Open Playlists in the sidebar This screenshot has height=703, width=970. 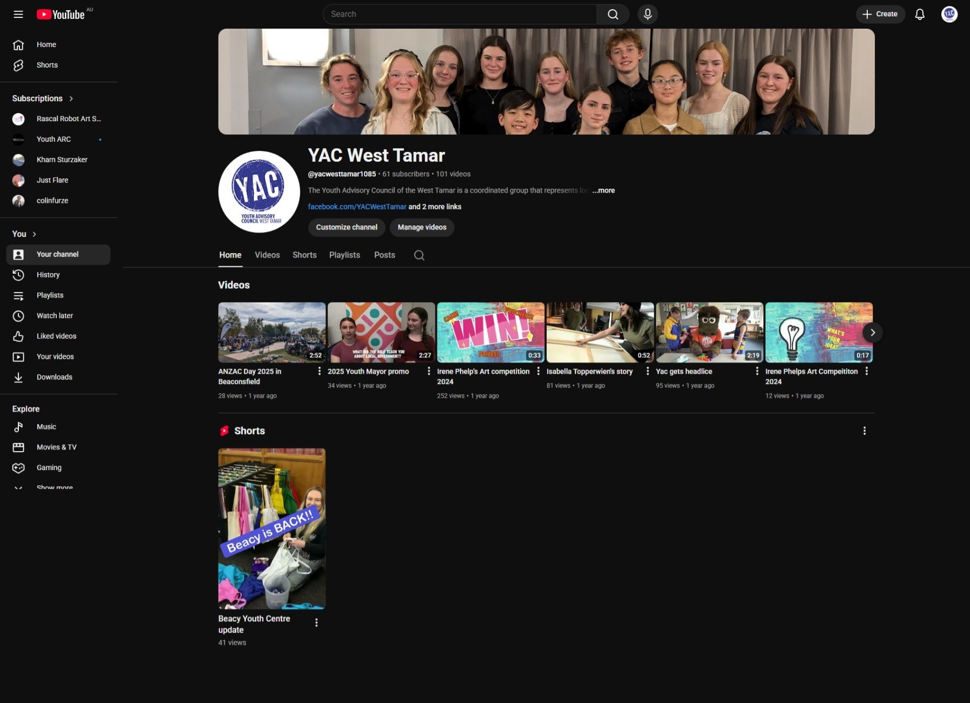tap(58, 296)
